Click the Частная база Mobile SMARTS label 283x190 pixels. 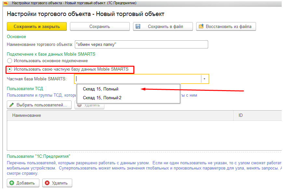pos(37,79)
